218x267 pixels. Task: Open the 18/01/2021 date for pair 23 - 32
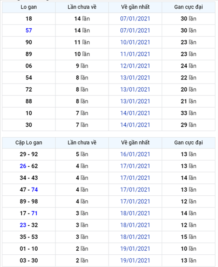tap(135, 225)
